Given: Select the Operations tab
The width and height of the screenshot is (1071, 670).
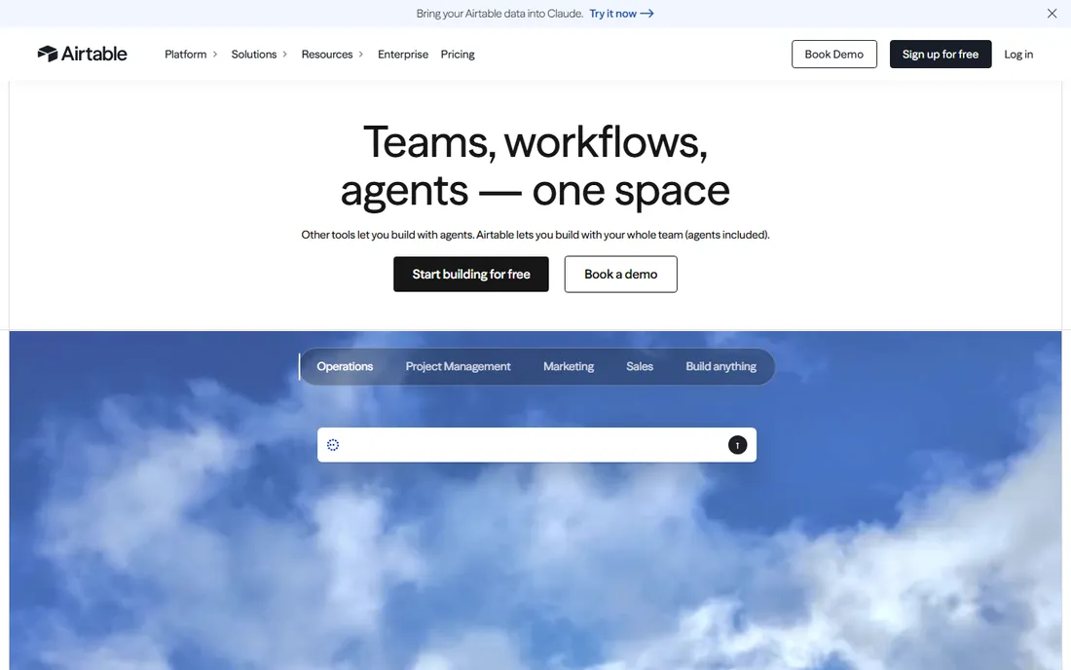Looking at the screenshot, I should click(345, 367).
